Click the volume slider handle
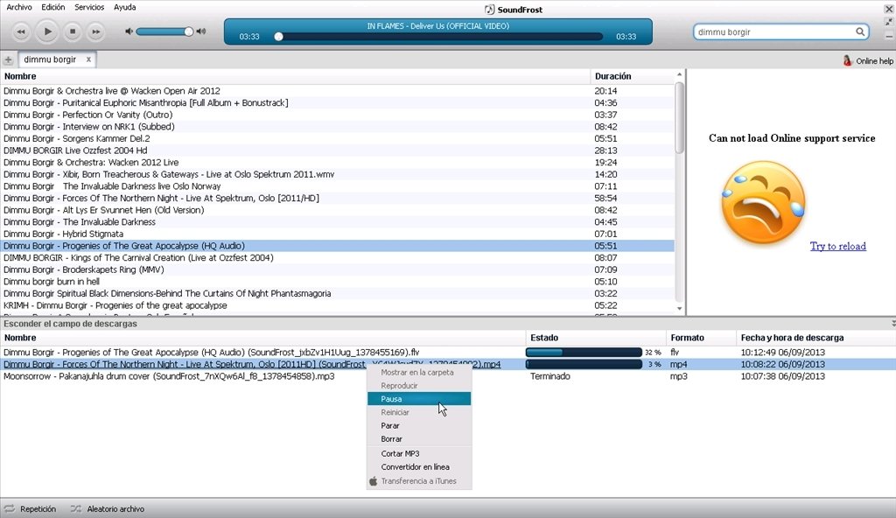 coord(188,31)
